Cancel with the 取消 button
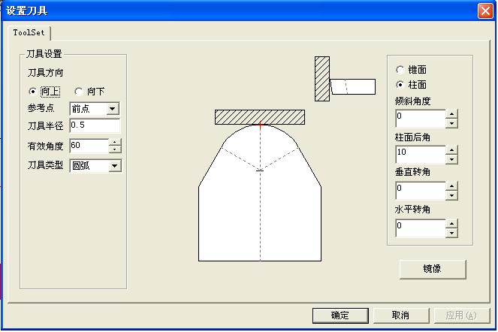 pyautogui.click(x=401, y=315)
